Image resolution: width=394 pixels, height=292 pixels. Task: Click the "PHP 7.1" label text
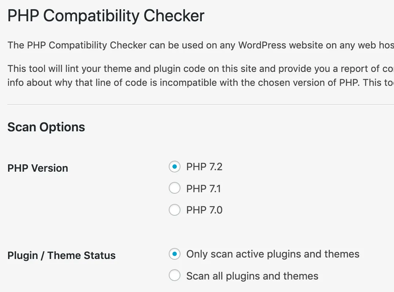(x=204, y=189)
